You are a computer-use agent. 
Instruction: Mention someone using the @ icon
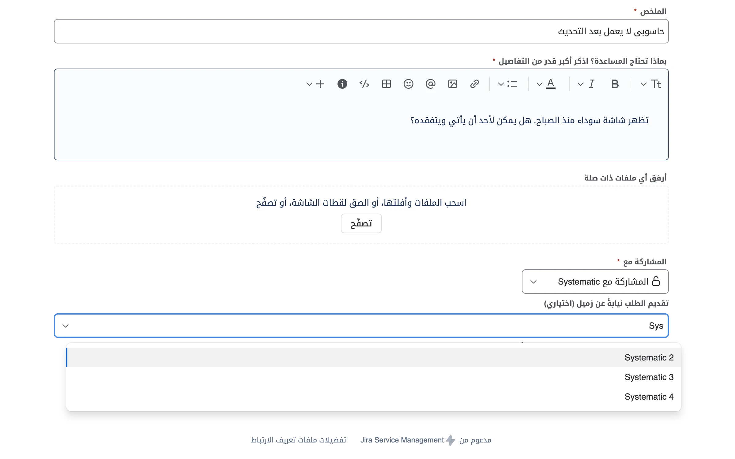coord(430,84)
